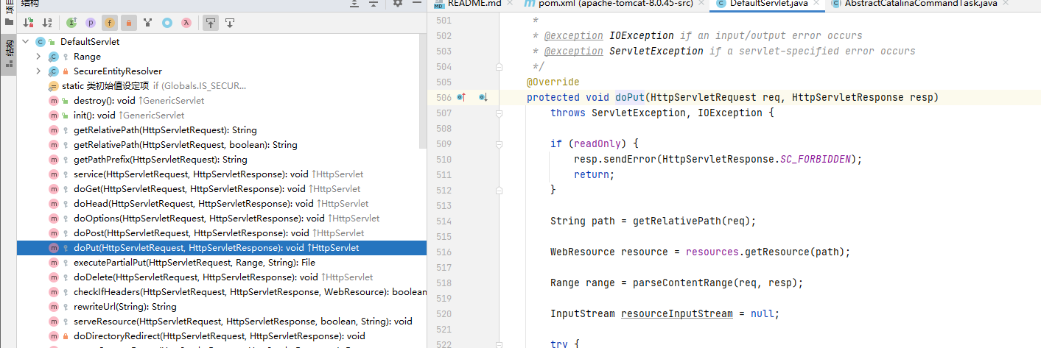Click Collapse All in structure panel header

click(x=374, y=4)
